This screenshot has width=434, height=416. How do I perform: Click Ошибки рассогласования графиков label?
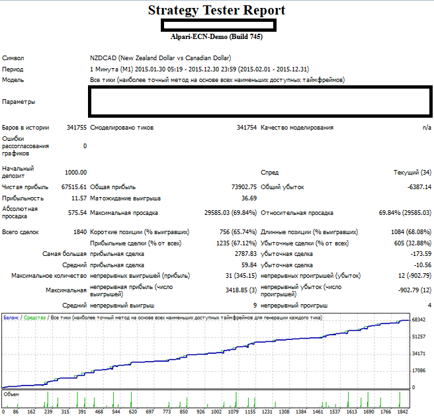point(25,146)
